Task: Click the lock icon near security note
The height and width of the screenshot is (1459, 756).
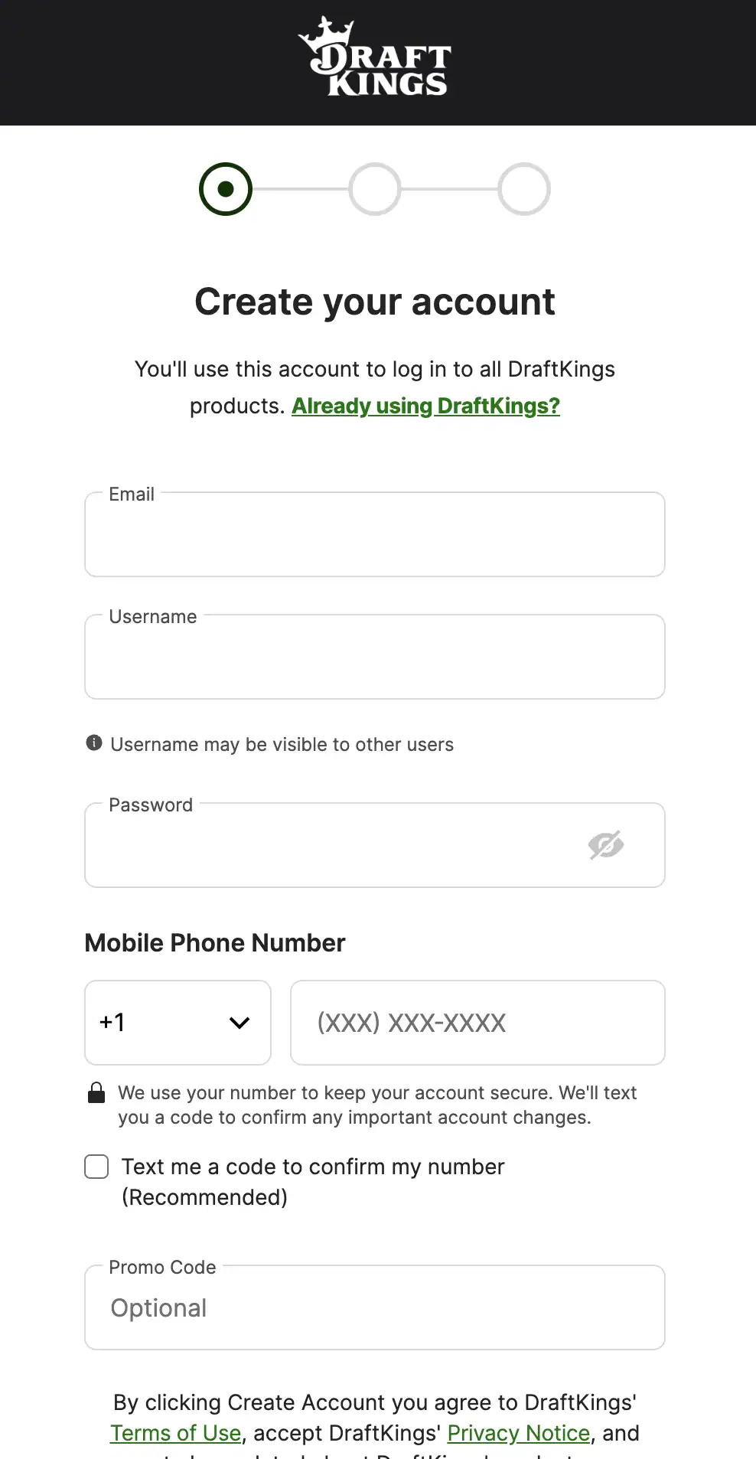Action: pyautogui.click(x=96, y=1092)
